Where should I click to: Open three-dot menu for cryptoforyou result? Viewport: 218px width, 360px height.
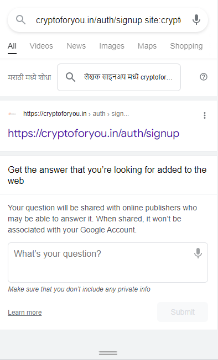tap(204, 115)
